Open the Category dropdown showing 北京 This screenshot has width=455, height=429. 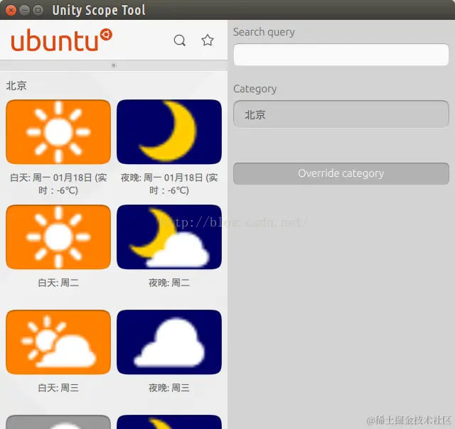(341, 114)
